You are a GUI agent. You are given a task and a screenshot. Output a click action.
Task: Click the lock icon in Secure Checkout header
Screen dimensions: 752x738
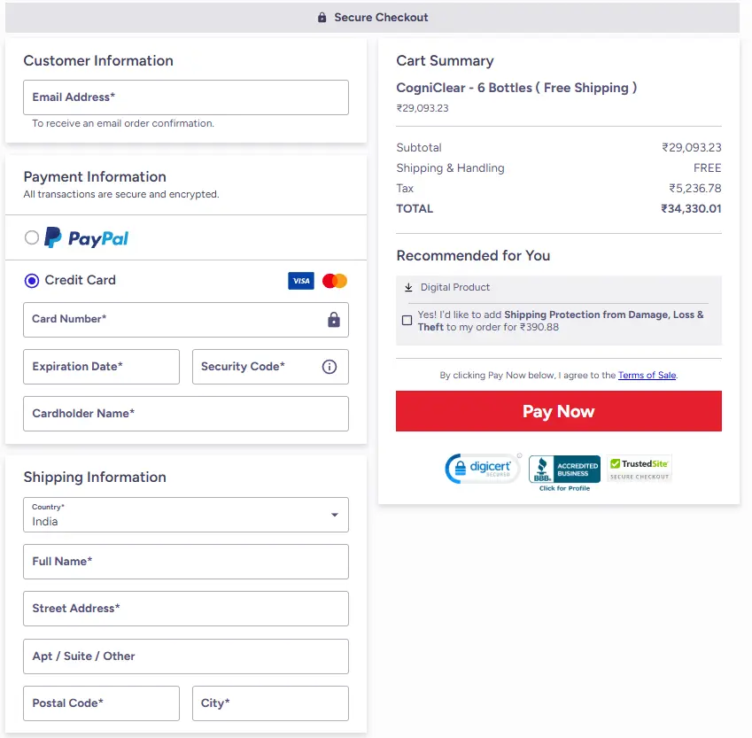click(321, 17)
